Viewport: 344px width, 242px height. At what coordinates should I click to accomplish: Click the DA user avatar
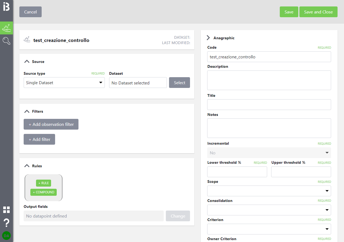click(x=6, y=236)
